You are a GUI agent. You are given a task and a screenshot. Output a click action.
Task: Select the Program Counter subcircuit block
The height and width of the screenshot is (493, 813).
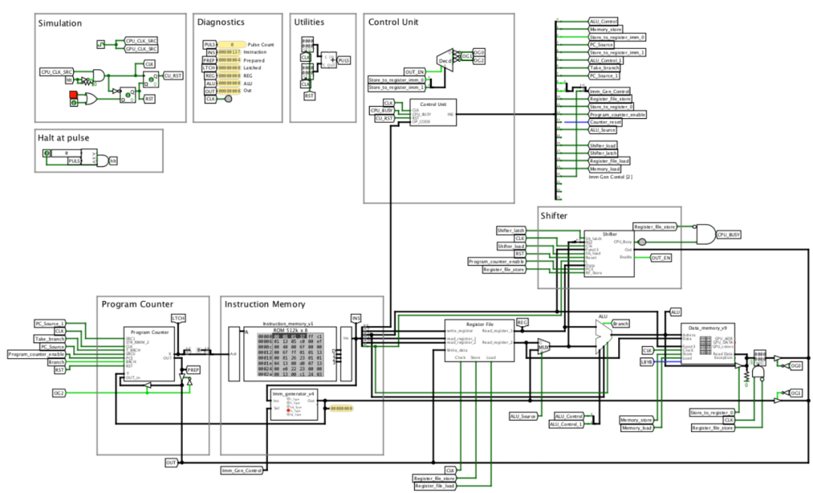tap(149, 355)
